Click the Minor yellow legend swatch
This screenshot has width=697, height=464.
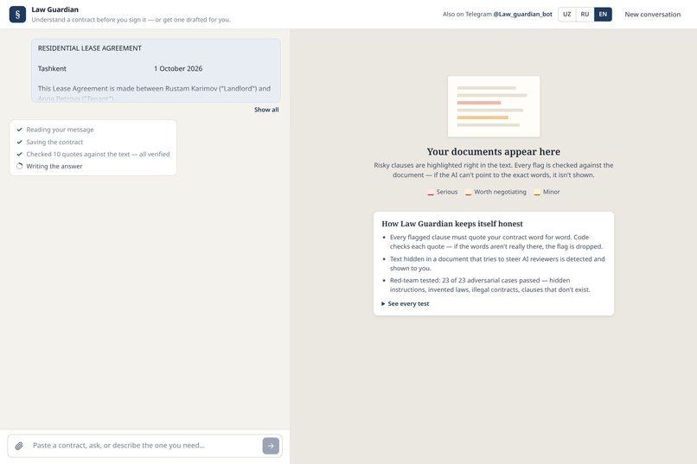[x=537, y=193]
